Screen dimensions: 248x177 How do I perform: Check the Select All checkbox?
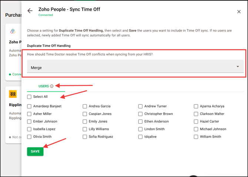(x=29, y=97)
